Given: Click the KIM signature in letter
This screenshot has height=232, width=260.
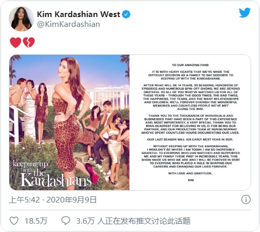Looking at the screenshot, I should click(191, 180).
